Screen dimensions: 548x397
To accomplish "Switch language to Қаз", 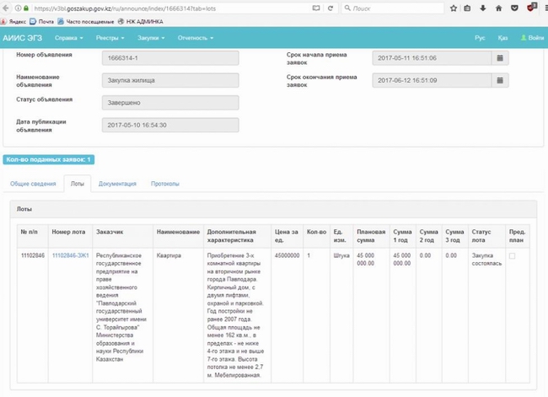I will point(503,38).
